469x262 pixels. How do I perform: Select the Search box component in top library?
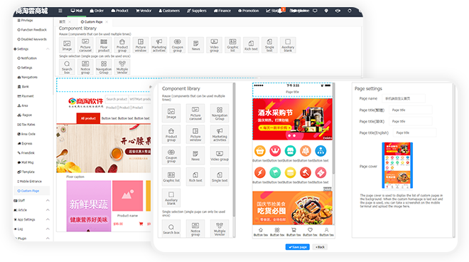point(67,67)
